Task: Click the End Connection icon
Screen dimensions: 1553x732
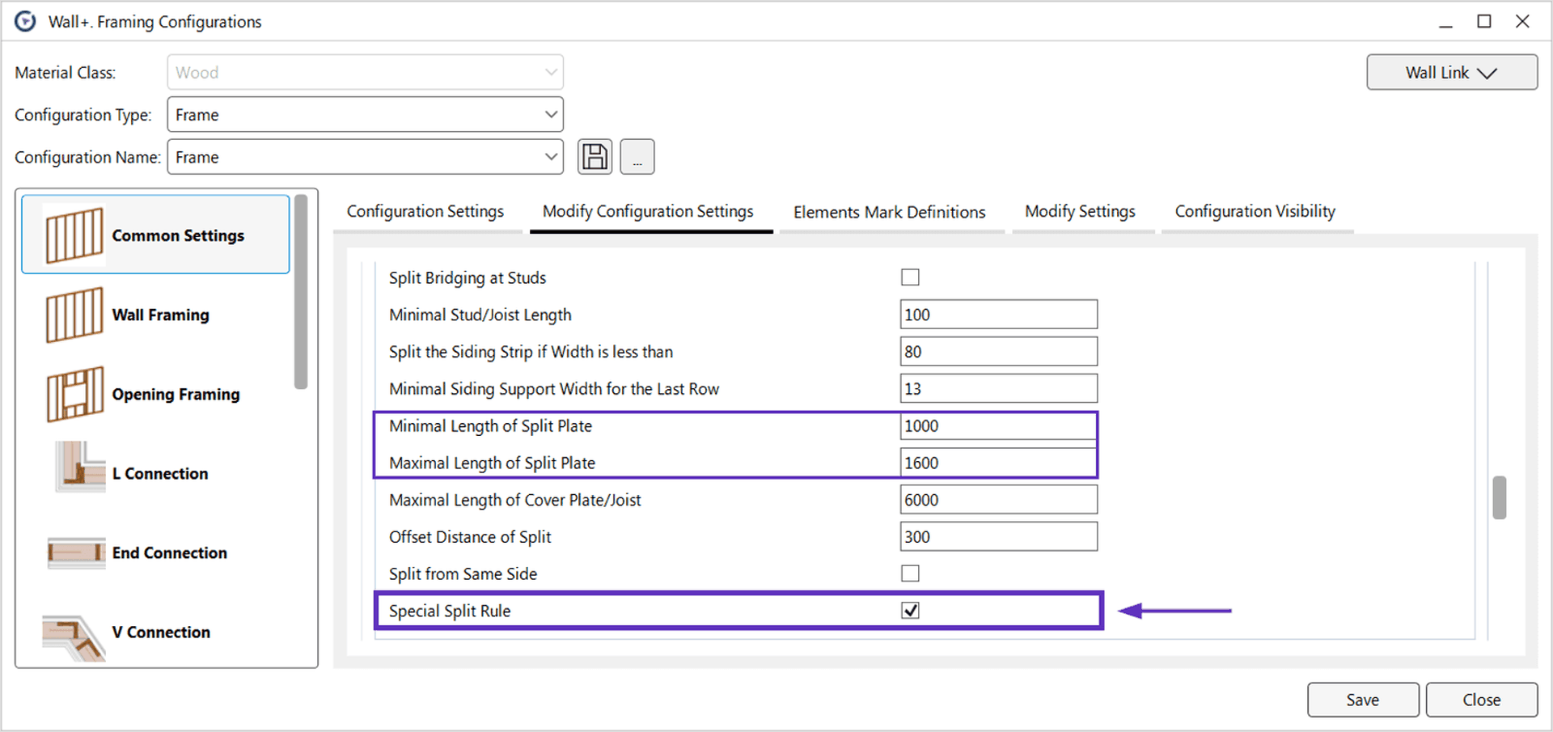Action: pyautogui.click(x=76, y=552)
